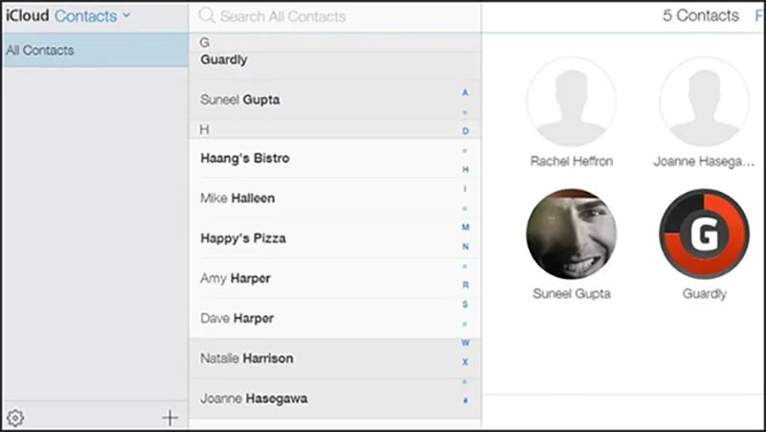This screenshot has width=766, height=432.
Task: Select Amy Harper in the list
Action: pos(334,279)
